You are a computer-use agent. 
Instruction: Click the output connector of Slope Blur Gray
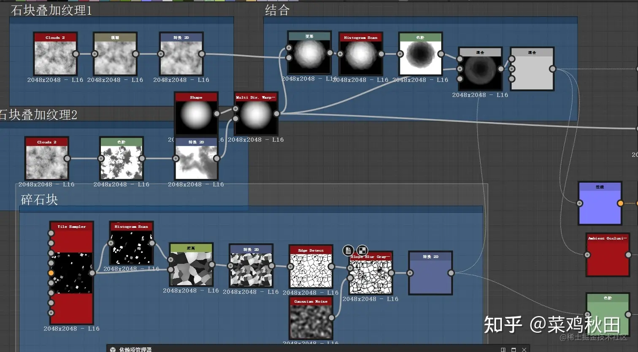[391, 273]
